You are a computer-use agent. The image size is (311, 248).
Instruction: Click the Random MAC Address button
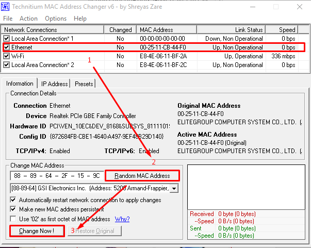[142, 176]
